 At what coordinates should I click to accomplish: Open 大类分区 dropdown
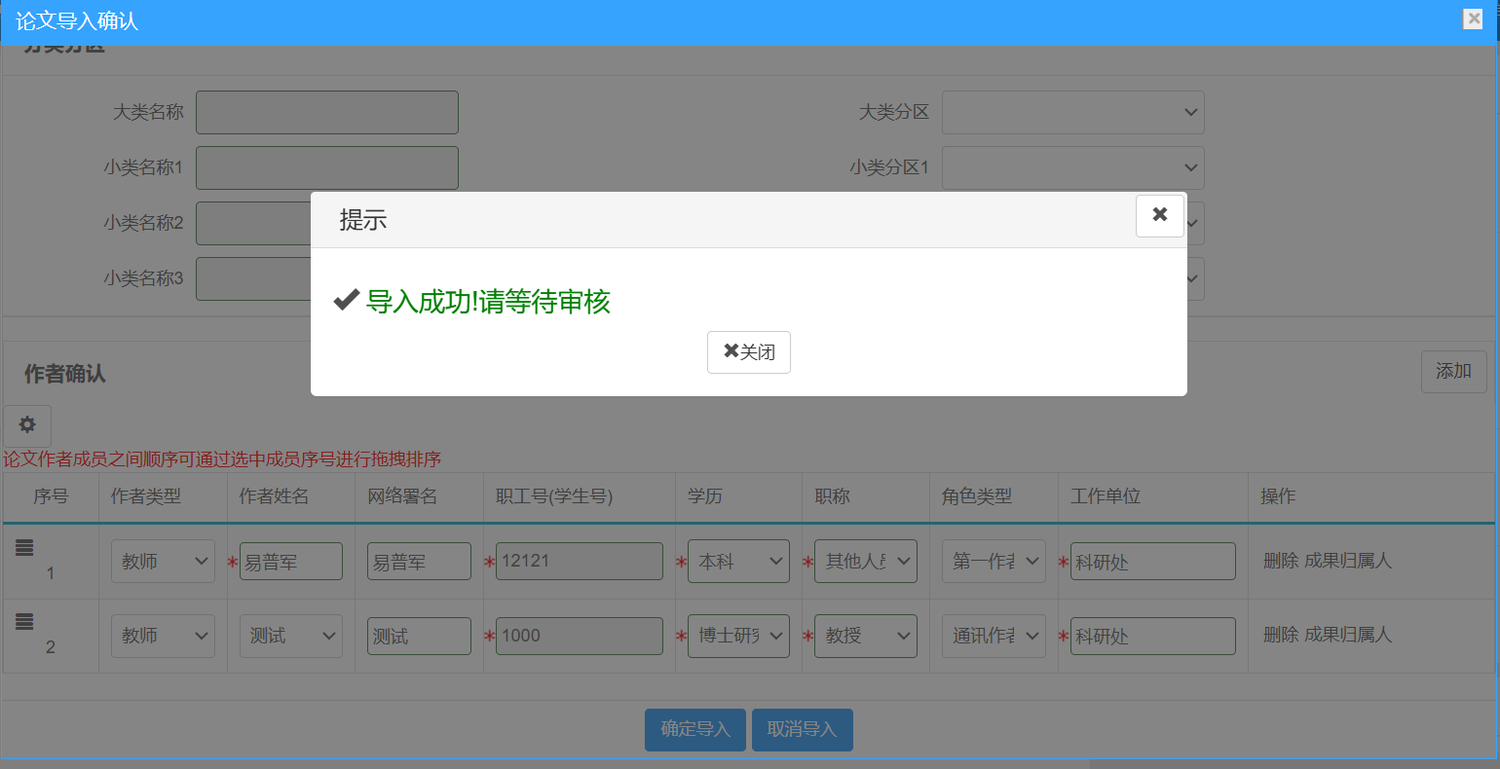(x=1072, y=113)
